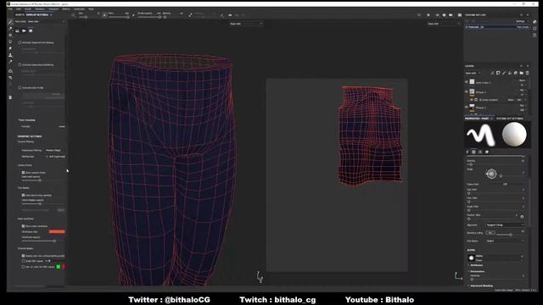
Task: Toggle Hide stencil when painting checkbox
Action: tap(23, 196)
